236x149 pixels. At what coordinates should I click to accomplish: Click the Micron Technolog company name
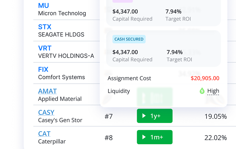coord(62,13)
